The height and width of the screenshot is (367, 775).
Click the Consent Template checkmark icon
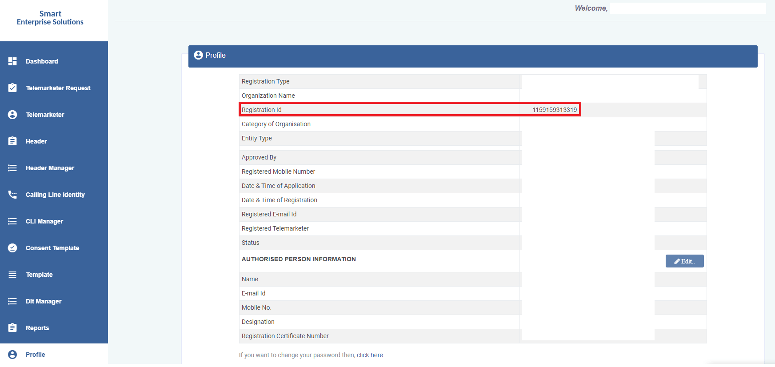(x=12, y=248)
